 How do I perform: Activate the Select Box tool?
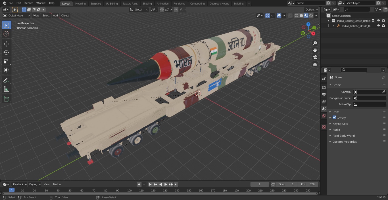6,25
